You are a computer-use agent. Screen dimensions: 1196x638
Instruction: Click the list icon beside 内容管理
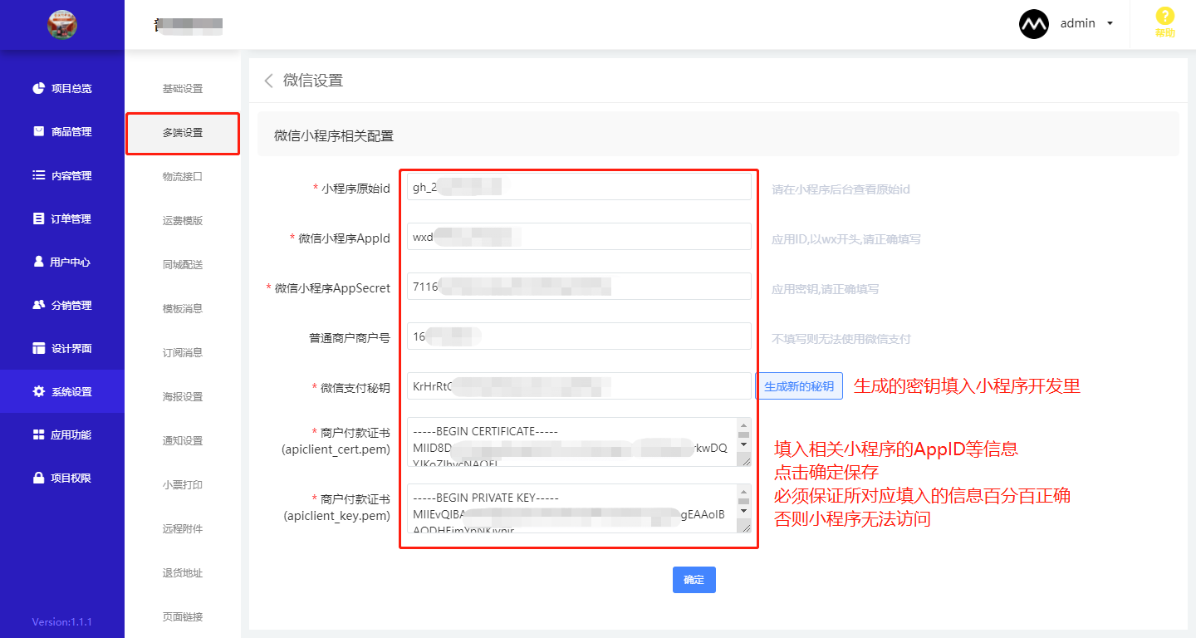point(38,175)
